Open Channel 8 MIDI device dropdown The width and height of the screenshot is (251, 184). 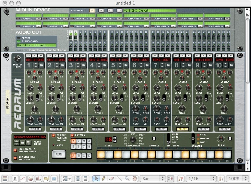pyautogui.click(x=227, y=19)
